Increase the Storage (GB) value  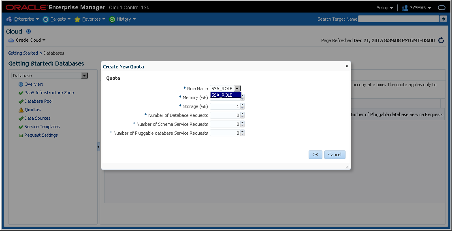point(243,105)
